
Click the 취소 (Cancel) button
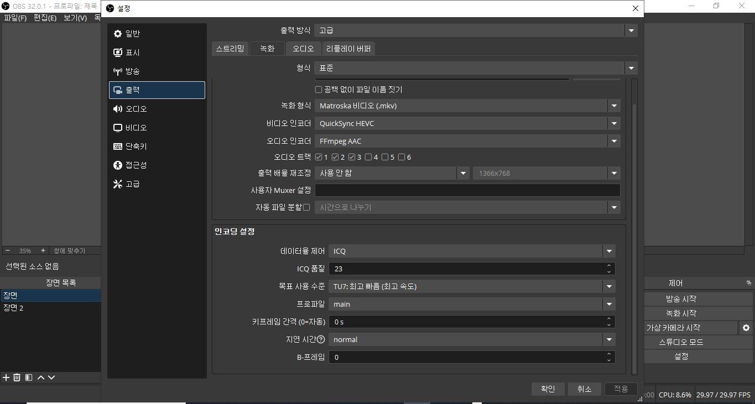(x=584, y=389)
